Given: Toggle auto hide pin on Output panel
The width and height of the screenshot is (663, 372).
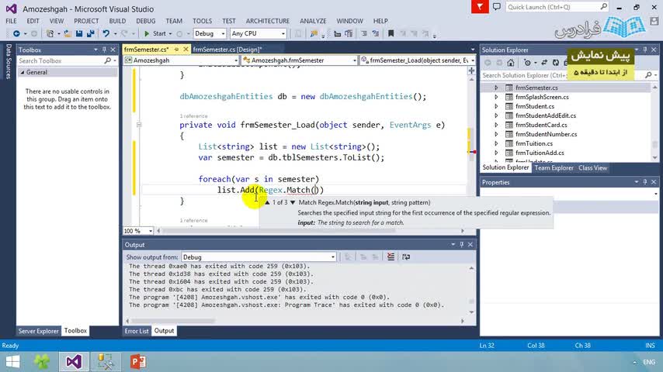Looking at the screenshot, I should (x=462, y=244).
